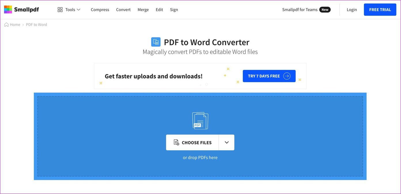The image size is (401, 194).
Task: Click CHOOSE FILES button
Action: coord(192,143)
